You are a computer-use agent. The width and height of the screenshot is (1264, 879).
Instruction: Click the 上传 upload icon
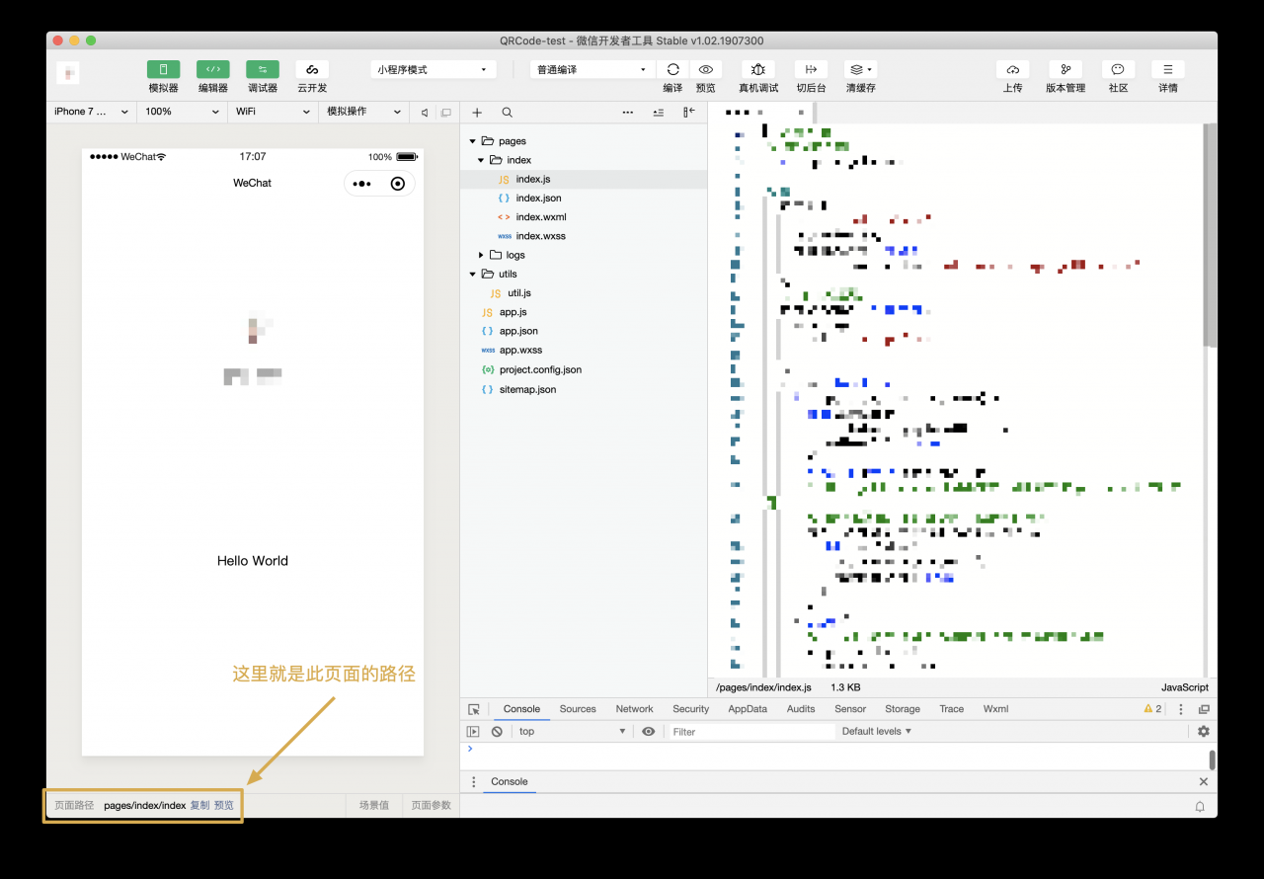pos(1012,69)
